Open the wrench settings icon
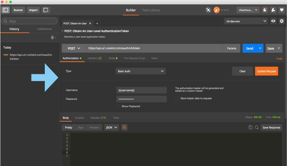The height and width of the screenshot is (166, 287). click(x=273, y=10)
